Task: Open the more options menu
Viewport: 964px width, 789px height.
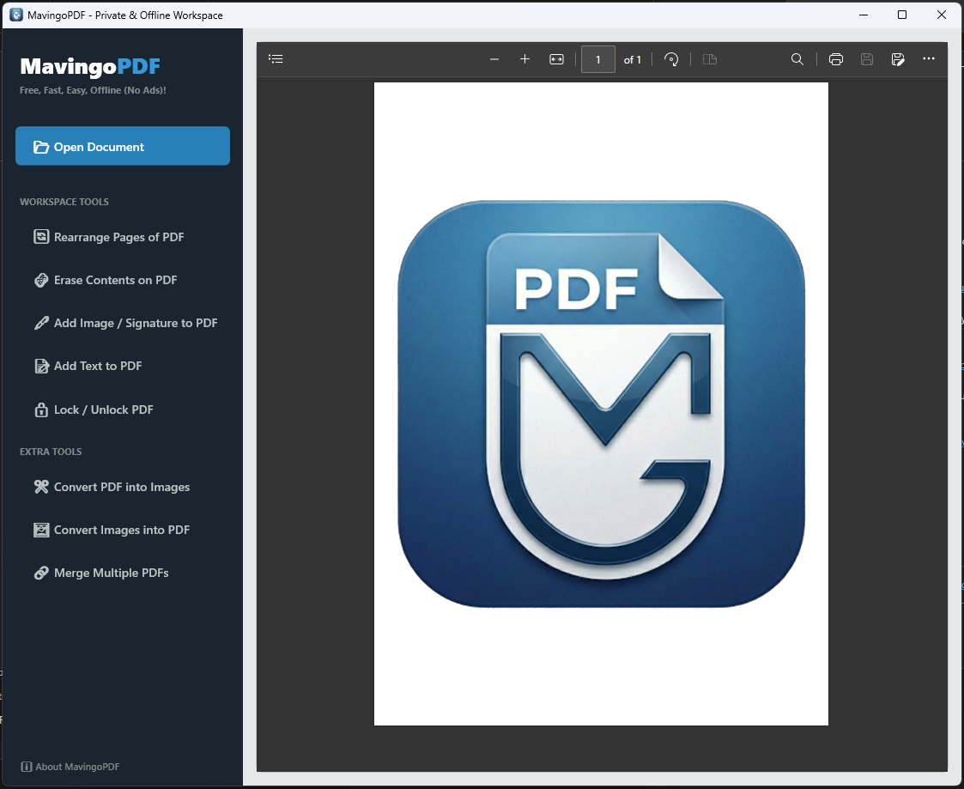Action: coord(929,58)
